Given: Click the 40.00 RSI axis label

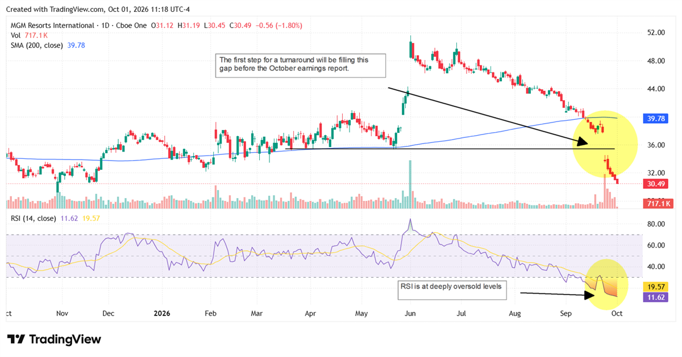Looking at the screenshot, I should pos(656,267).
